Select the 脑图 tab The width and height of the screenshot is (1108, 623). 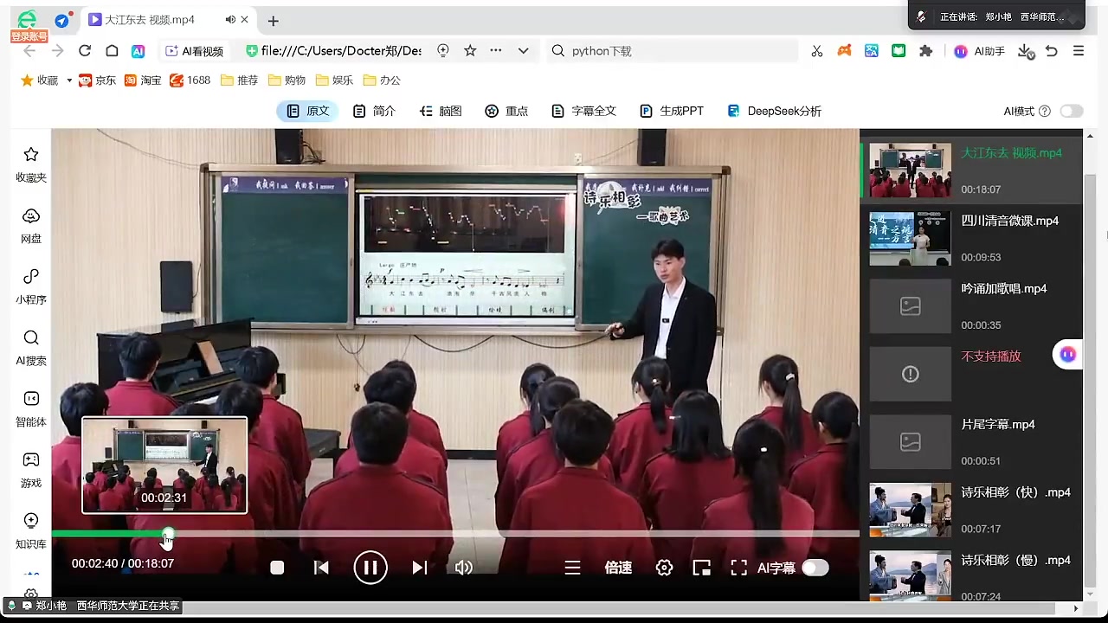(441, 111)
